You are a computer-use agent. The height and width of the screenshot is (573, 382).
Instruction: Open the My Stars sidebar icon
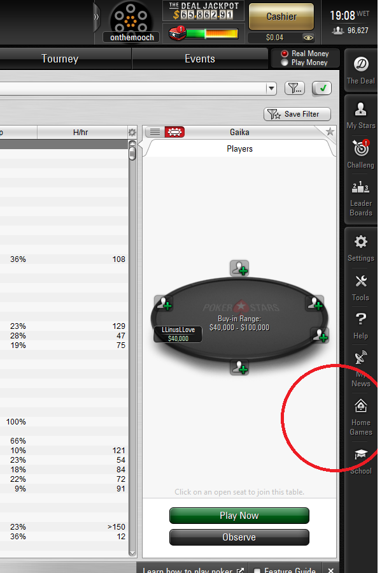[360, 113]
